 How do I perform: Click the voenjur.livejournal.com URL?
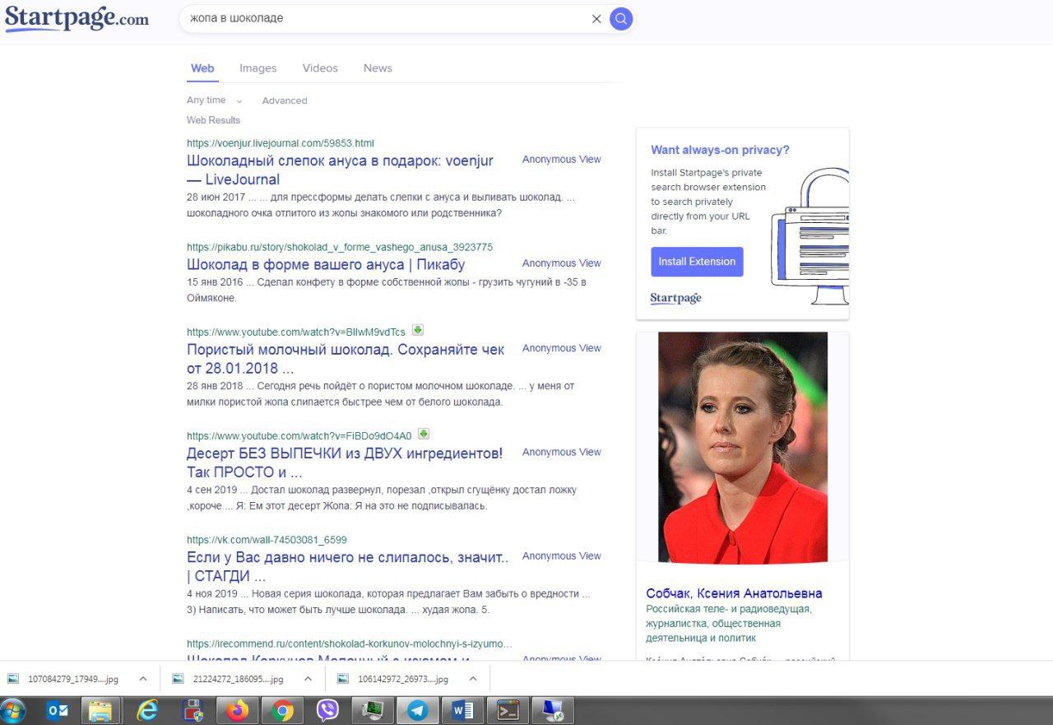(x=281, y=143)
